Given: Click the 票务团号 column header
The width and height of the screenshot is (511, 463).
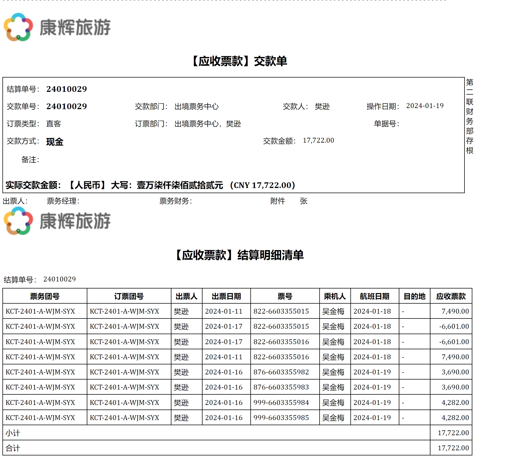Looking at the screenshot, I should pyautogui.click(x=45, y=296).
